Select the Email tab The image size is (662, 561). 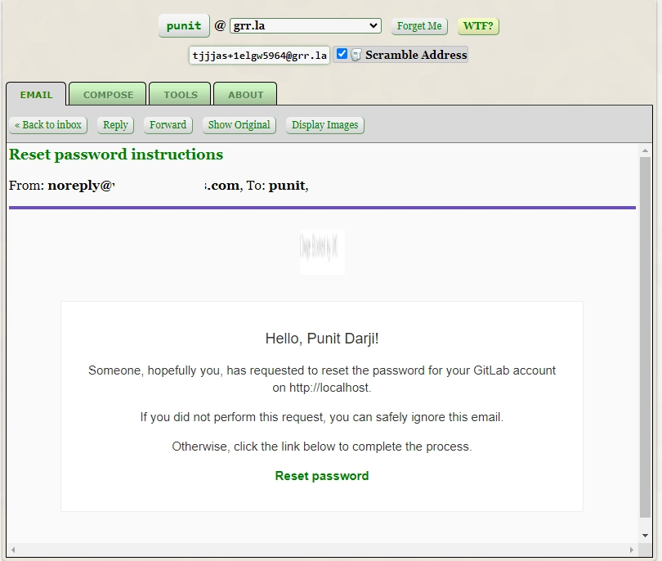point(36,94)
